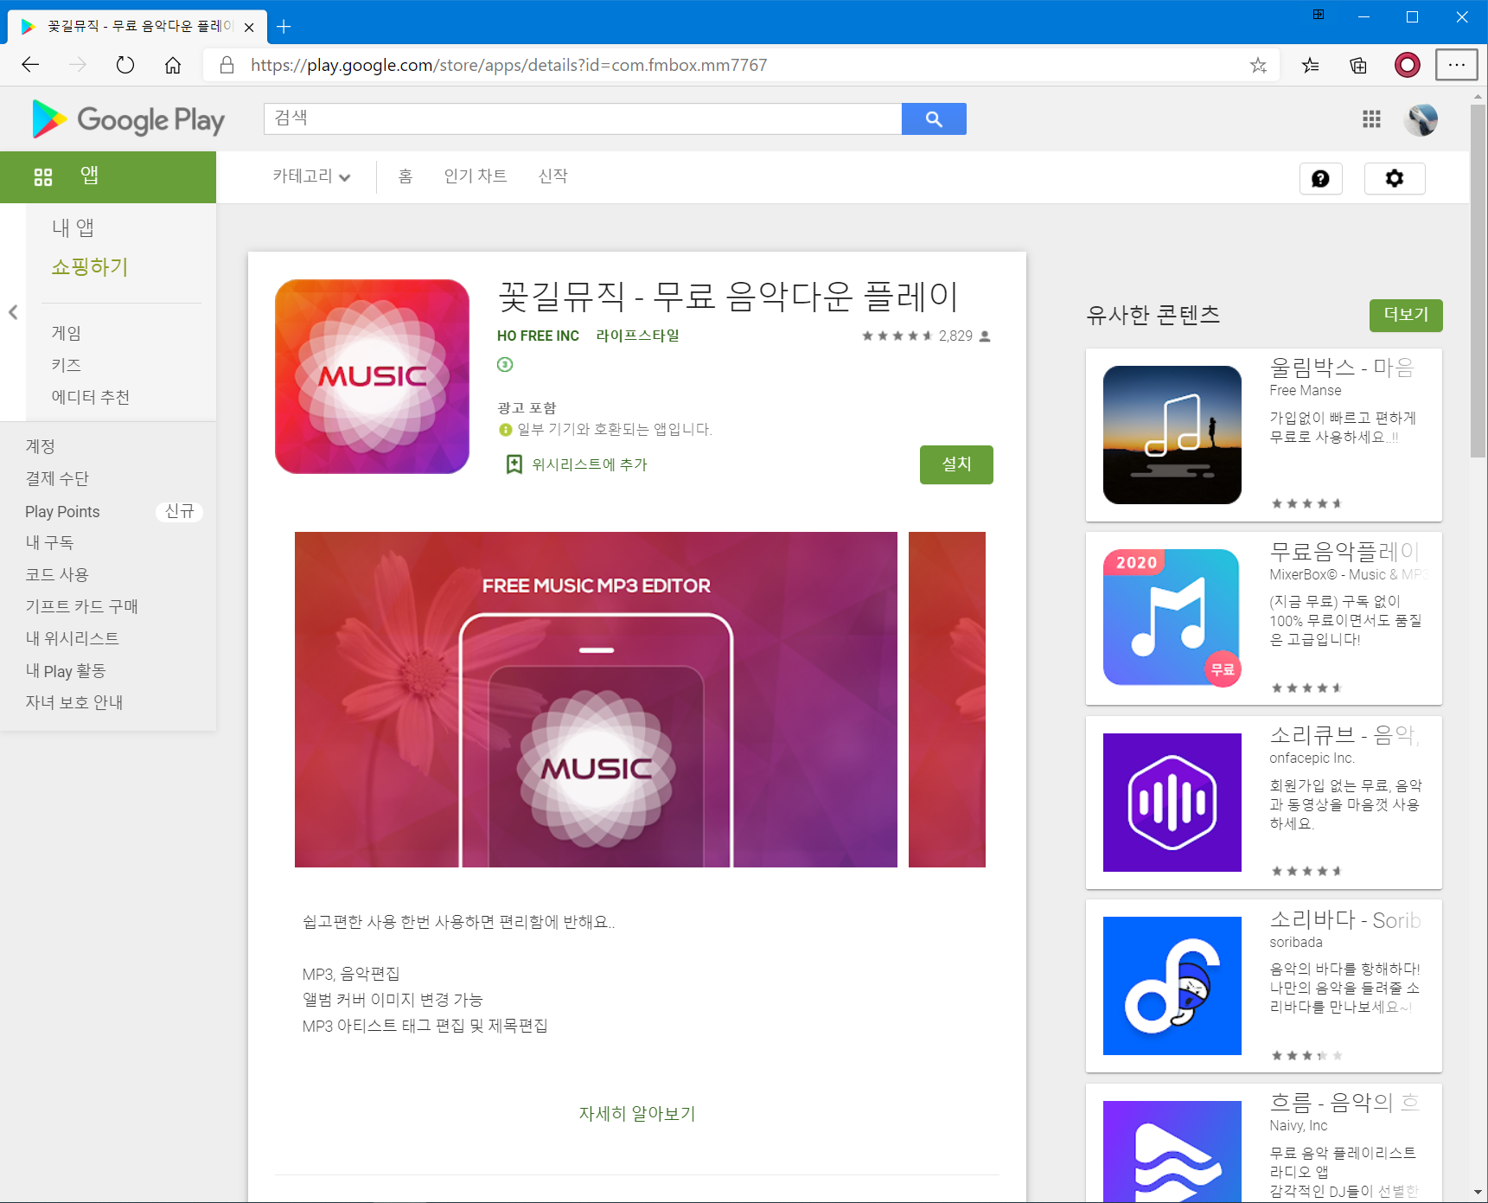Viewport: 1488px width, 1203px height.
Task: Click the 꽃길뮤직 MUSIC app icon
Action: click(x=372, y=376)
